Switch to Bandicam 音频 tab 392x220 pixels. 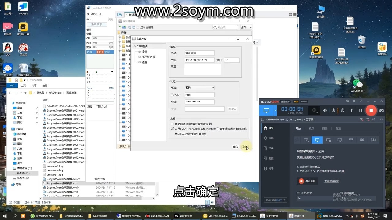(338, 129)
